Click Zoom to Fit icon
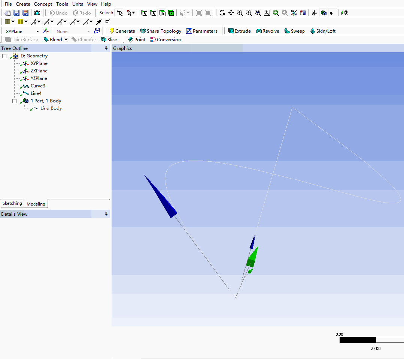 pos(258,13)
